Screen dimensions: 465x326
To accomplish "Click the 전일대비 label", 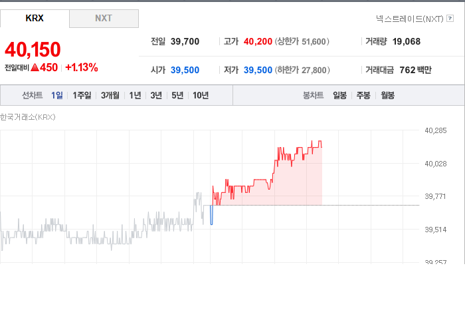I will point(17,68).
